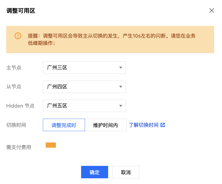The height and width of the screenshot is (184, 222).
Task: Click the 需支付费用 label
Action: pyautogui.click(x=19, y=147)
